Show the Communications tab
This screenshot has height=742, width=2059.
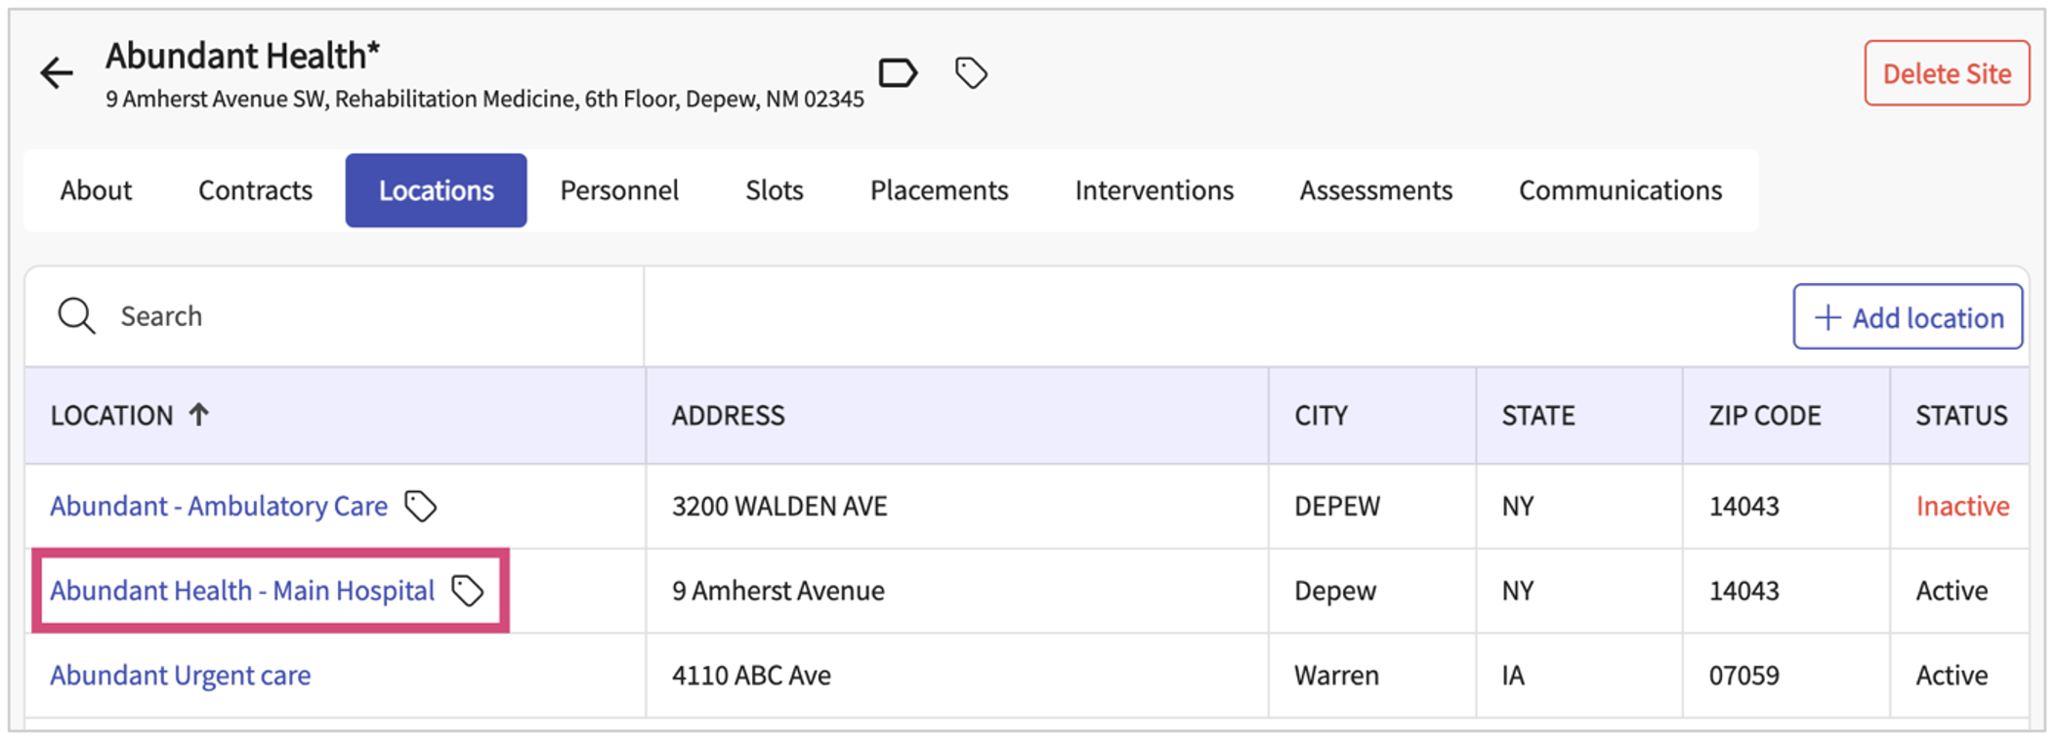pyautogui.click(x=1619, y=190)
